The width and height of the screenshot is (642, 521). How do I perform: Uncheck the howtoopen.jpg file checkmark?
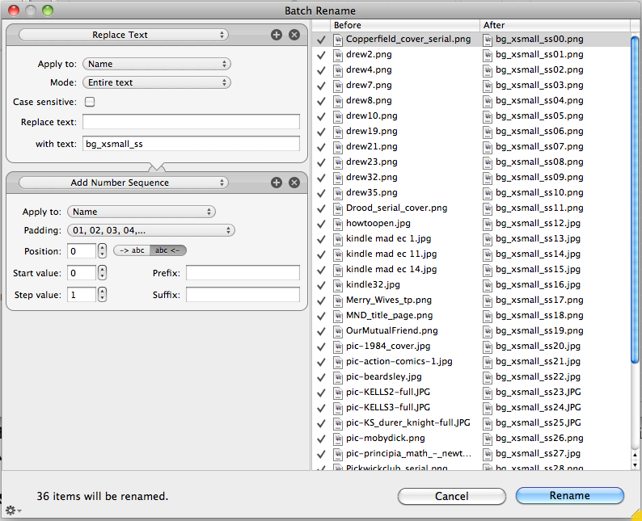point(322,223)
